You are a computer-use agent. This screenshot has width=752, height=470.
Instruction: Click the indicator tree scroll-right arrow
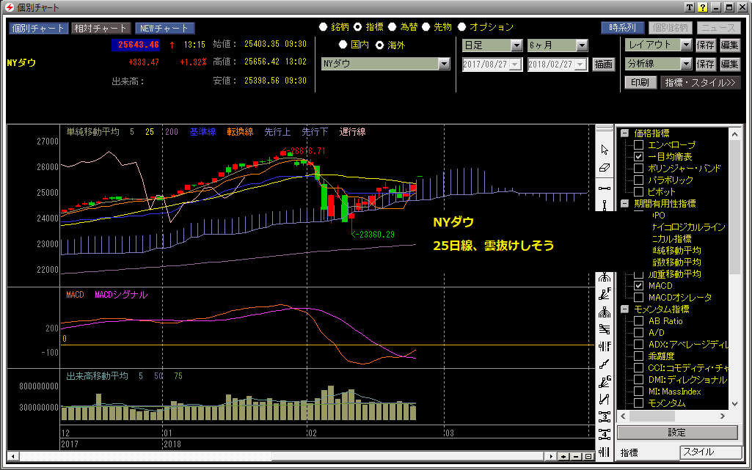pos(723,416)
